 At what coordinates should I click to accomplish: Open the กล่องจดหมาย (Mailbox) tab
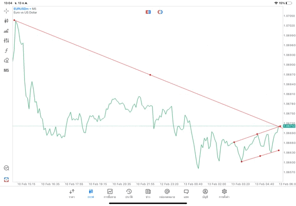(x=166, y=193)
